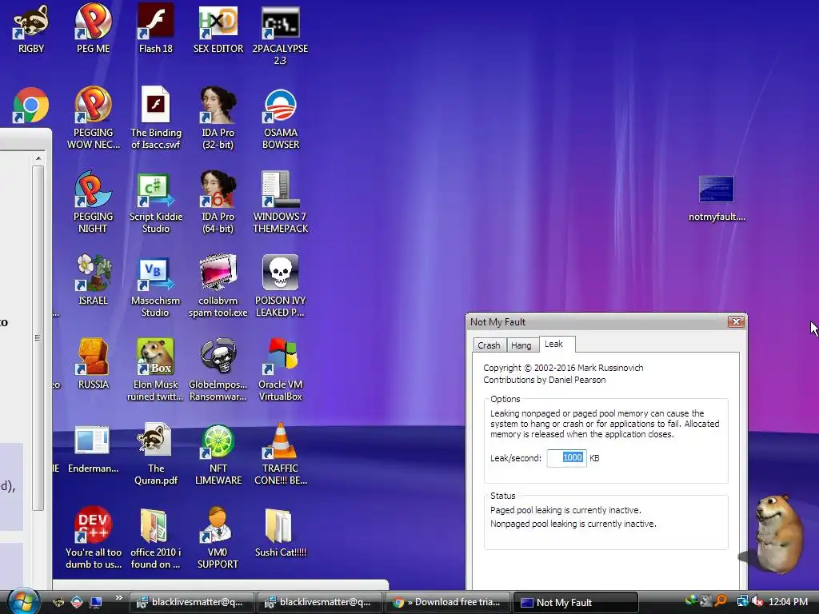Open the Enderman... desktop icon
This screenshot has width=819, height=614.
(x=93, y=449)
